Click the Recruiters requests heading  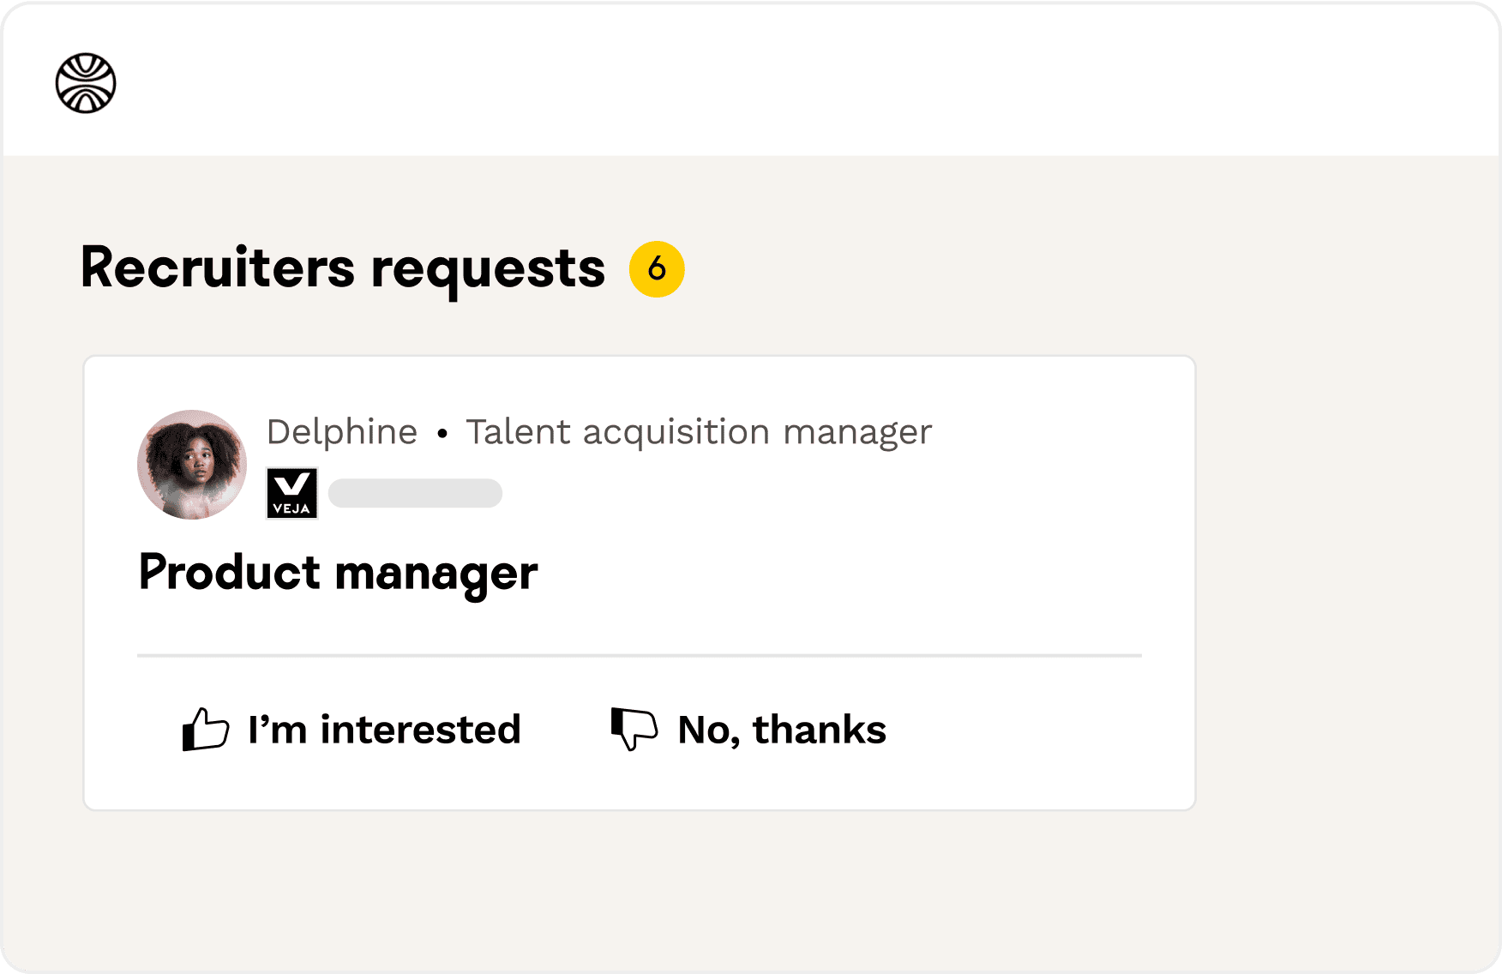click(343, 268)
